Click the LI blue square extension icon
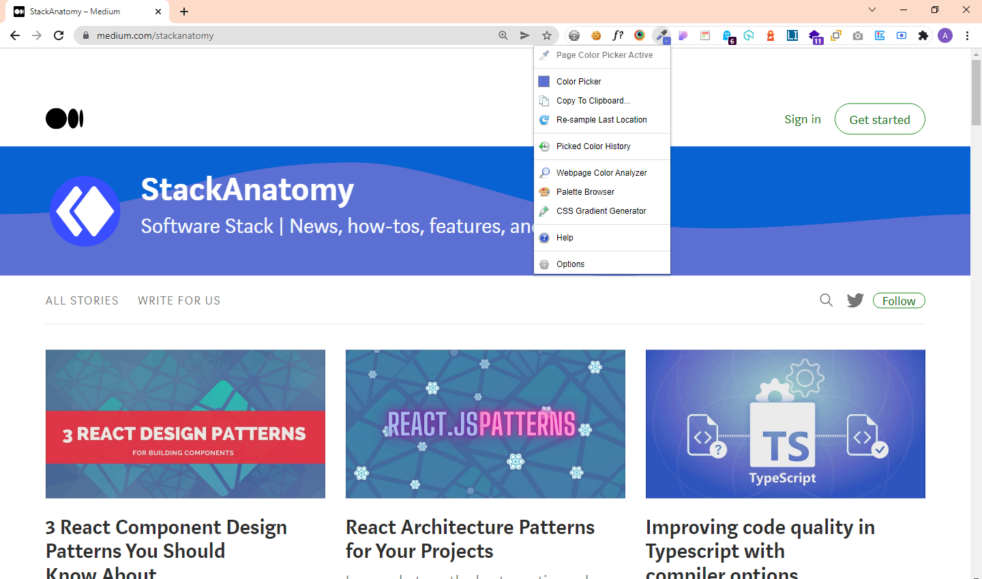982x579 pixels. [x=792, y=35]
